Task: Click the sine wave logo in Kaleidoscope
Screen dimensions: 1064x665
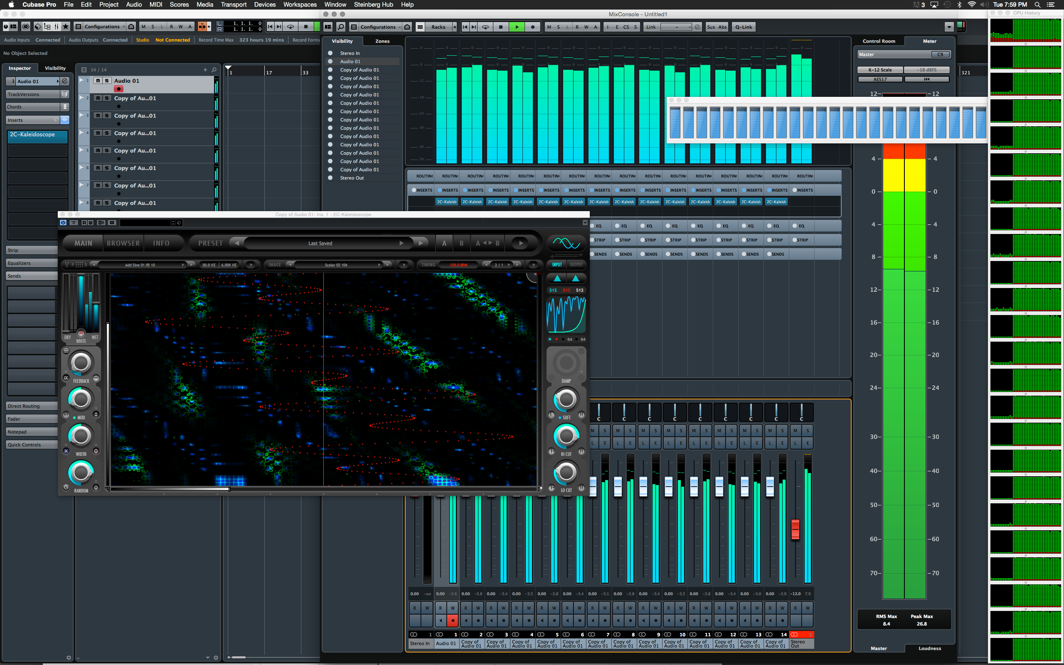Action: (x=566, y=243)
